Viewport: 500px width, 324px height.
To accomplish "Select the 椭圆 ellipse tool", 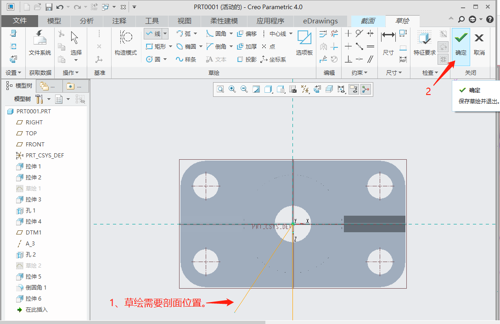I will [x=186, y=46].
